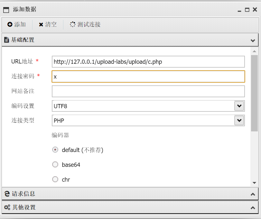Minimize the 添加数据 window
Viewport: 261px width, 219px height.
[239, 11]
